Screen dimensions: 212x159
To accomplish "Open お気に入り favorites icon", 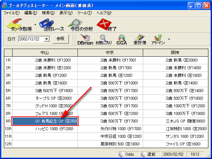I will pyautogui.click(x=103, y=39).
